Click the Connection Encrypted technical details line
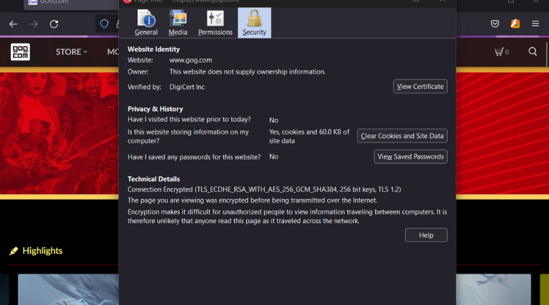The height and width of the screenshot is (305, 549). click(x=264, y=190)
